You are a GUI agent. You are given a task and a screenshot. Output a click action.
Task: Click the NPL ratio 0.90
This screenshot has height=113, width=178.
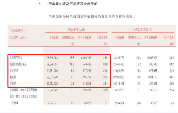[105, 64]
